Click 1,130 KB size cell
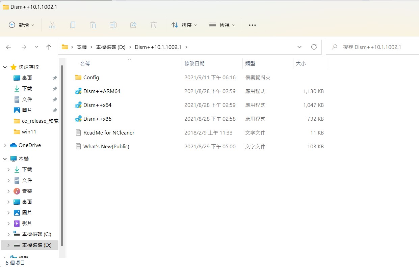 pos(314,91)
